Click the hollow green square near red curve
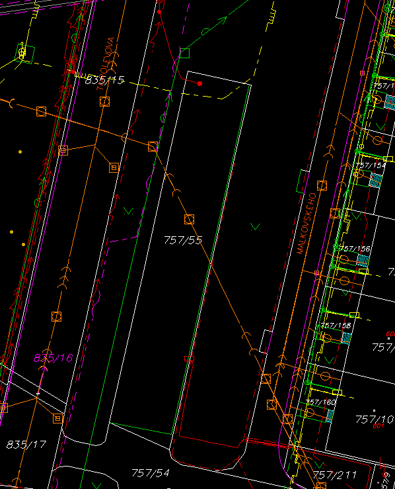Image resolution: width=395 pixels, height=489 pixels. (184, 53)
